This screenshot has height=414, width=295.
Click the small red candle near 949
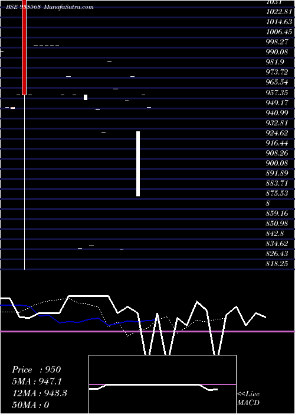12,108
